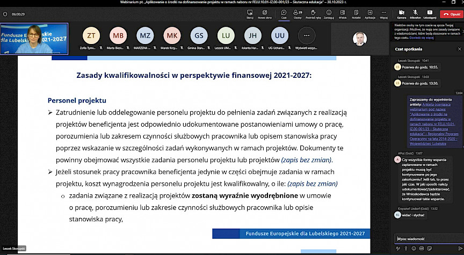Click the man's profile photo tile
The height and width of the screenshot is (255, 464).
point(360,39)
